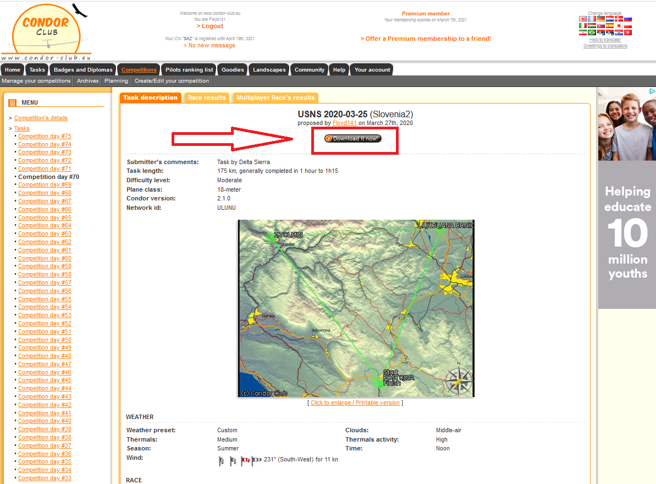The image size is (656, 484).
Task: Pick the Spanish flag language icon
Action: coord(610,25)
